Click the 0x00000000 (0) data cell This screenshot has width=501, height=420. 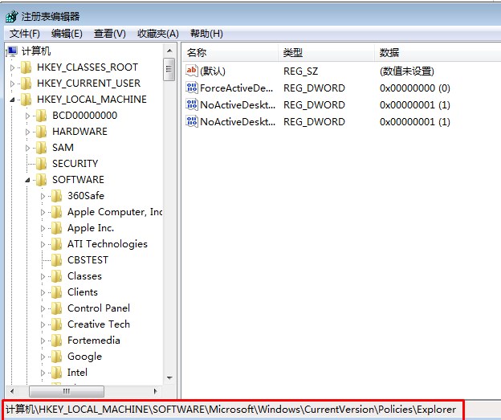tap(415, 88)
